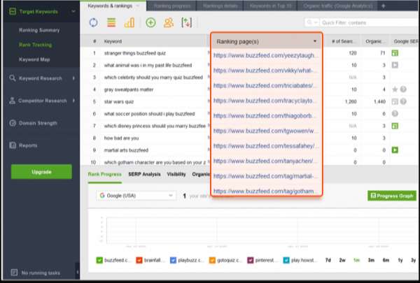Click green SERP icon in disney princess row

click(395, 126)
